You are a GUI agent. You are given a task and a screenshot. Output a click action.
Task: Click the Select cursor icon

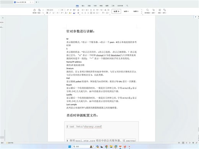point(153,10)
